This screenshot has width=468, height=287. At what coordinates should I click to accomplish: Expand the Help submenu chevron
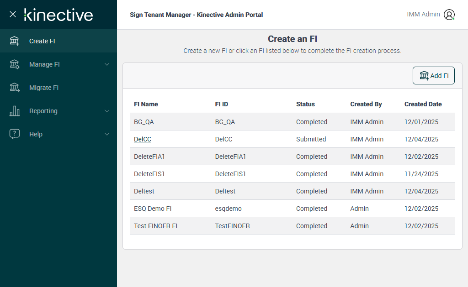pos(107,134)
